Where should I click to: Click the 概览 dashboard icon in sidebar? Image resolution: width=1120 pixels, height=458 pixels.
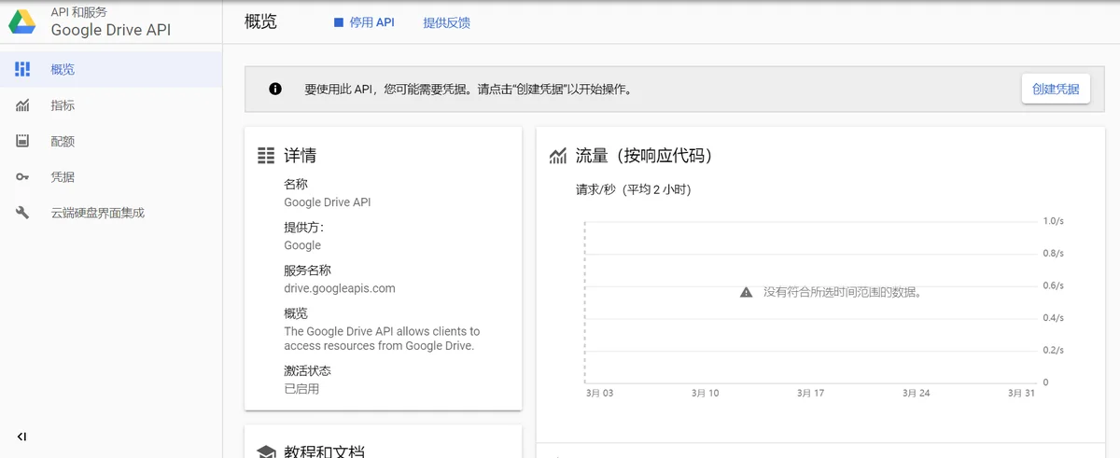22,69
